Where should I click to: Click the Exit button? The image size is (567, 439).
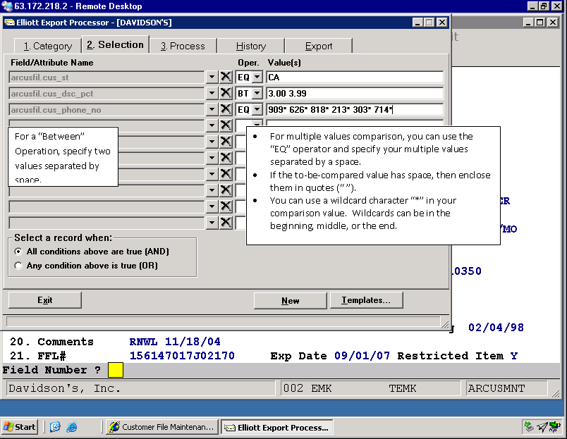point(45,300)
